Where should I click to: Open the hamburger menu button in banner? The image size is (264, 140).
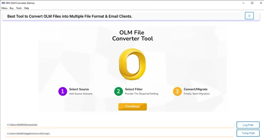point(249,16)
